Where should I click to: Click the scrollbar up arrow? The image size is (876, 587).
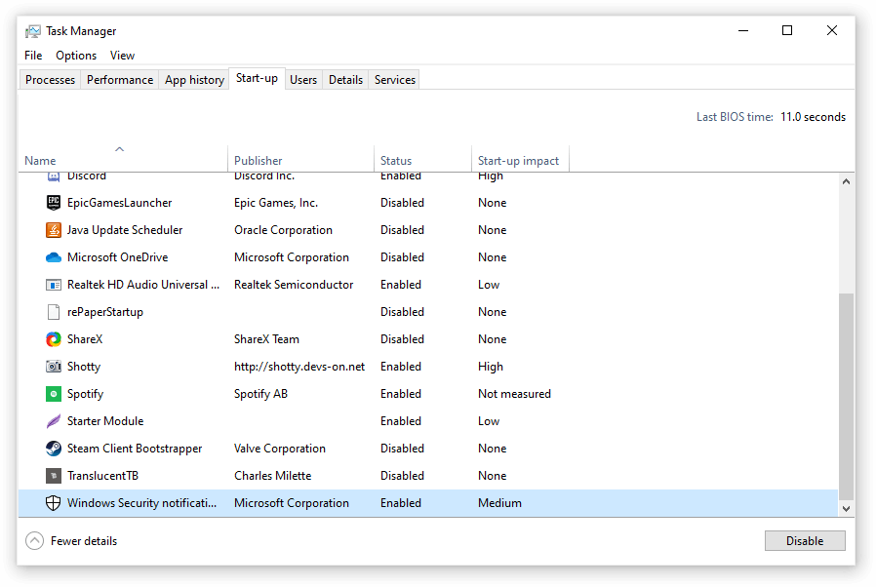coord(846,181)
